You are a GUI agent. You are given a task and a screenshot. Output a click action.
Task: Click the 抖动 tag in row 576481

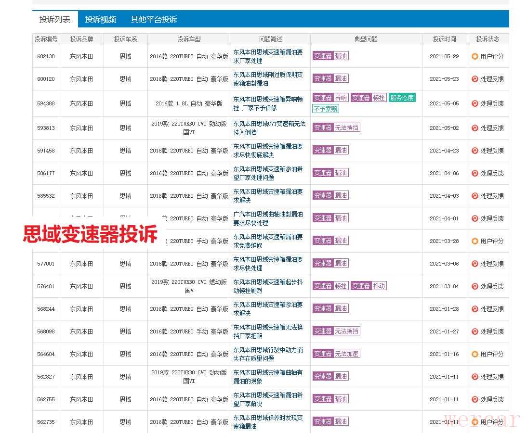(x=379, y=286)
